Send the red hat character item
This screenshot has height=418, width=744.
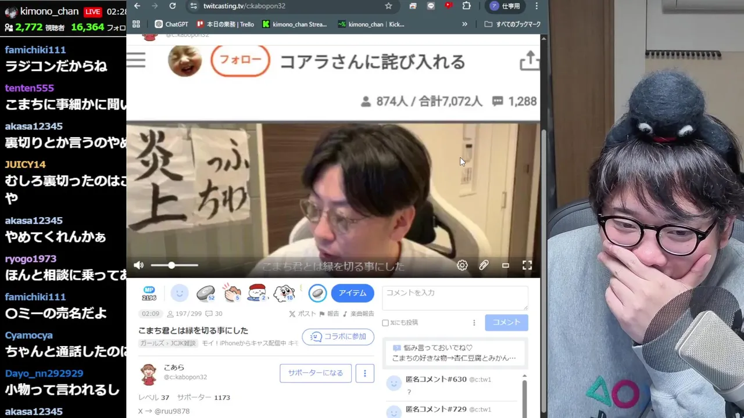[257, 293]
